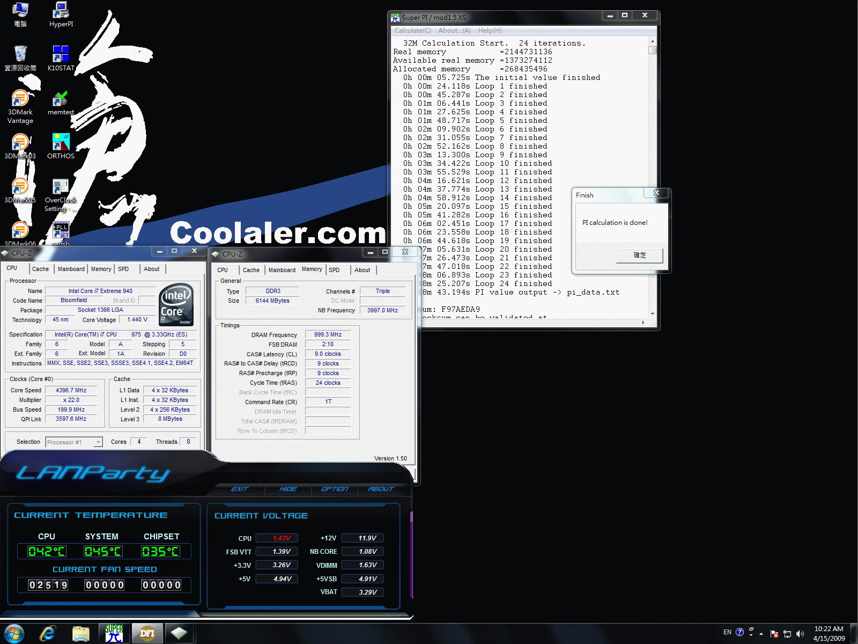The height and width of the screenshot is (644, 858).
Task: Click the Name field Intel Core i7 Extreme 940
Action: click(100, 291)
